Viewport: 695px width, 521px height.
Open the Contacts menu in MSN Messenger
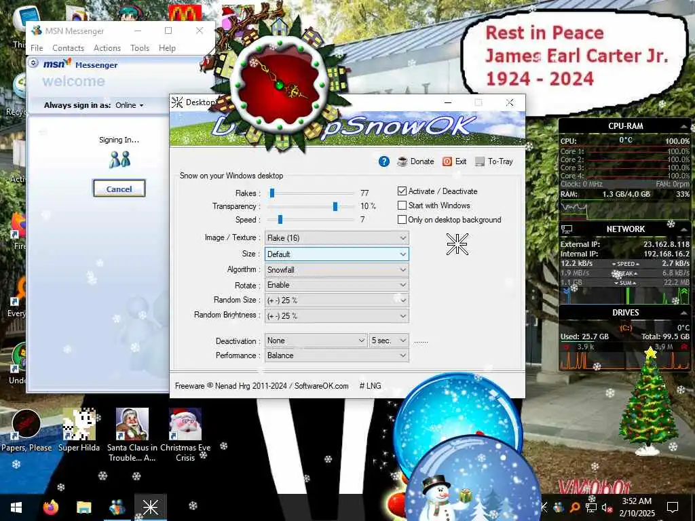pos(68,48)
